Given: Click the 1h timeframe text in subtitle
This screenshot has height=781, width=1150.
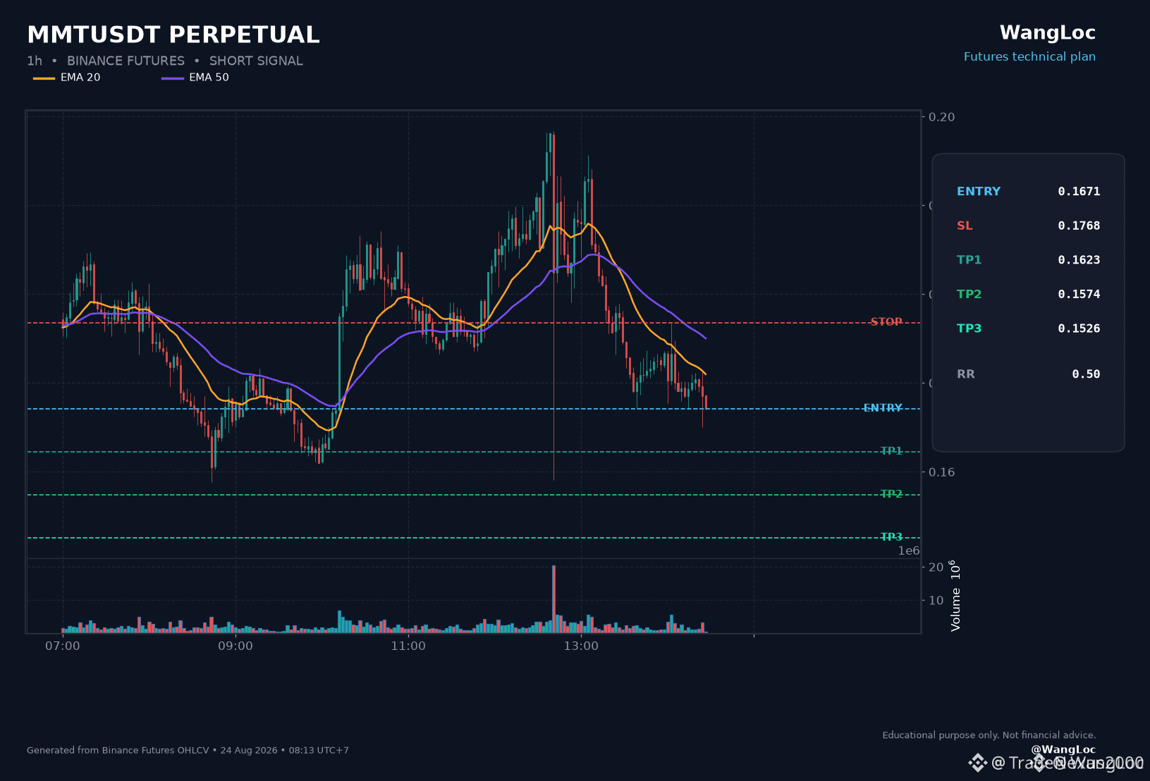Looking at the screenshot, I should coord(35,61).
